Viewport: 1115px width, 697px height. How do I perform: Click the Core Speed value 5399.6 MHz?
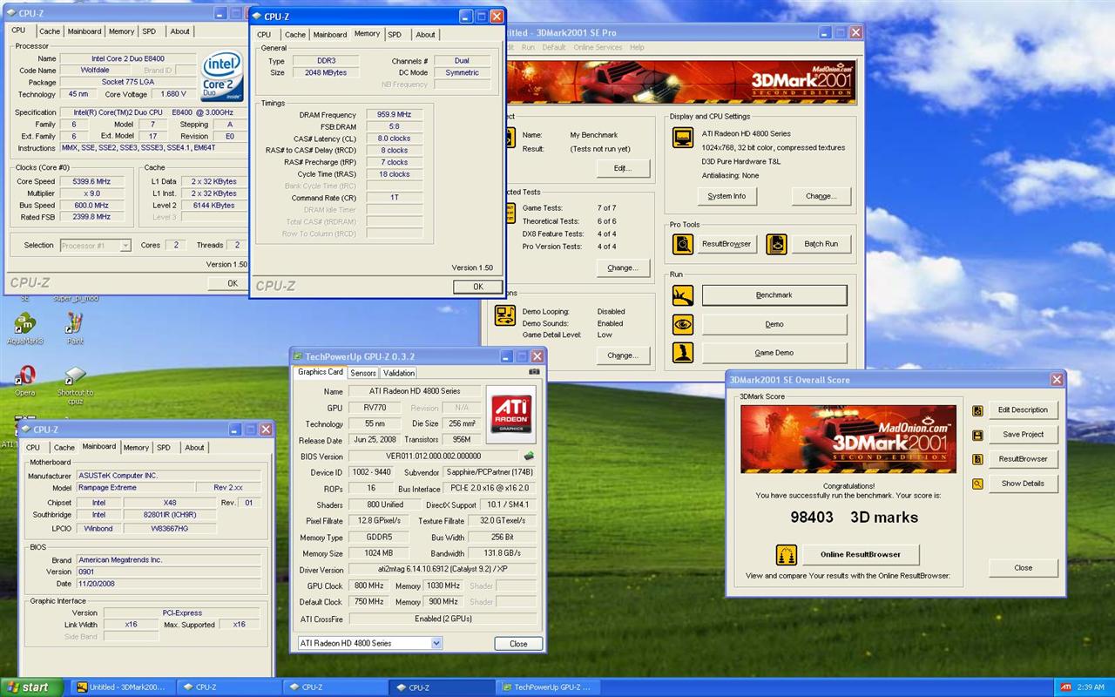coord(91,181)
